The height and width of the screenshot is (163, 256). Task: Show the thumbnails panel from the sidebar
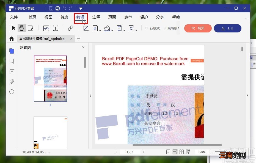[x=12, y=51]
